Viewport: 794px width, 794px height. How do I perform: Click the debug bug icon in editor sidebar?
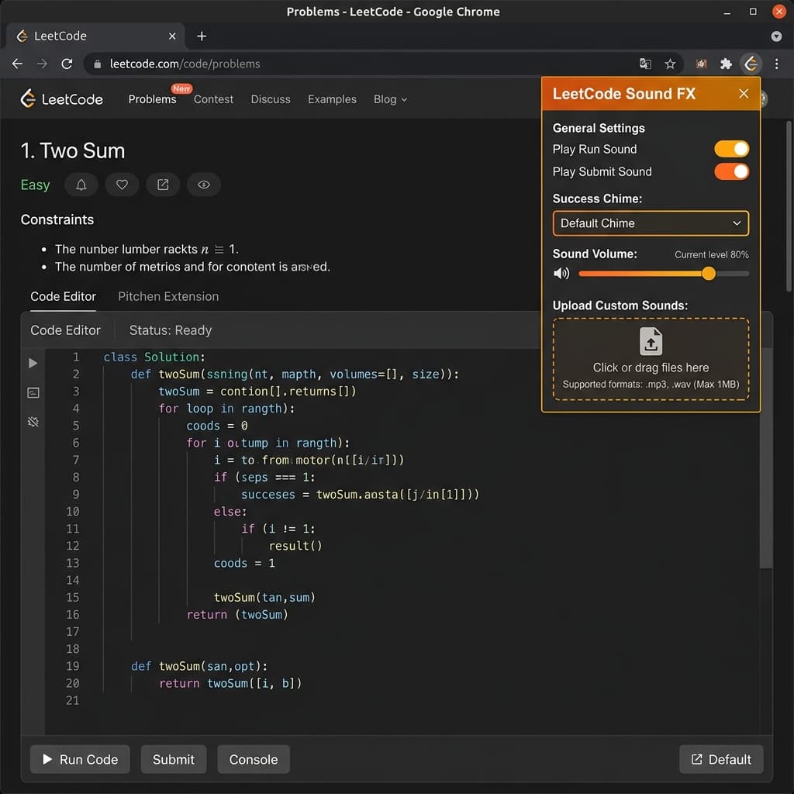pos(33,422)
